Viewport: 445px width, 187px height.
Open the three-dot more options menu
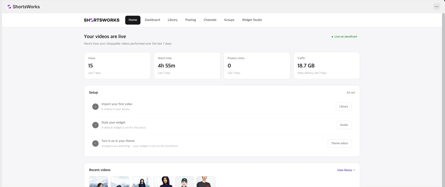(x=436, y=7)
